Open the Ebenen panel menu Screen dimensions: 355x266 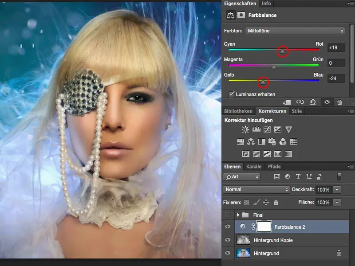(x=351, y=167)
